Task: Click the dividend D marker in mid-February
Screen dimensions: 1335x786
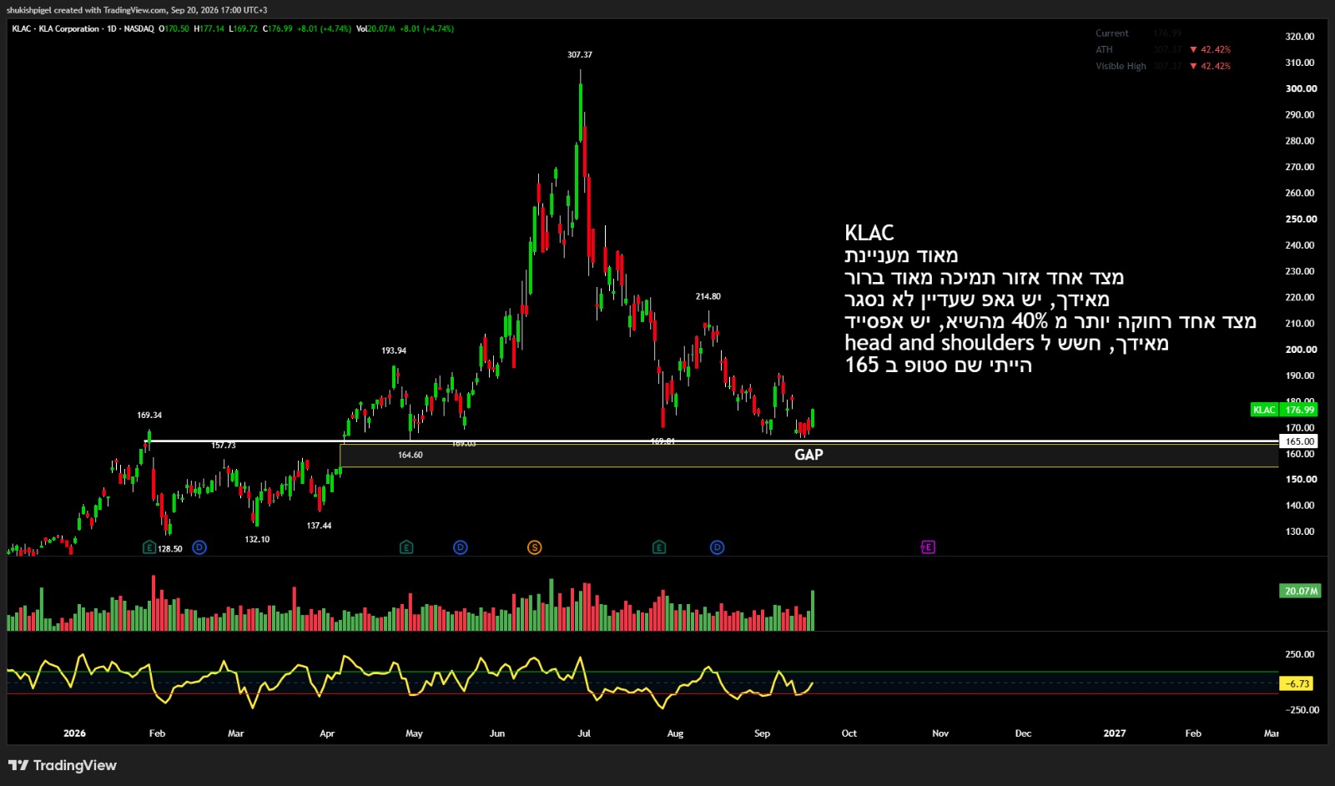Action: (x=199, y=547)
